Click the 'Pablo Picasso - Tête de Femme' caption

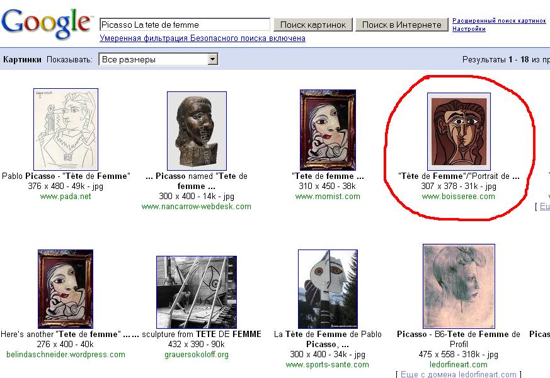[66, 176]
